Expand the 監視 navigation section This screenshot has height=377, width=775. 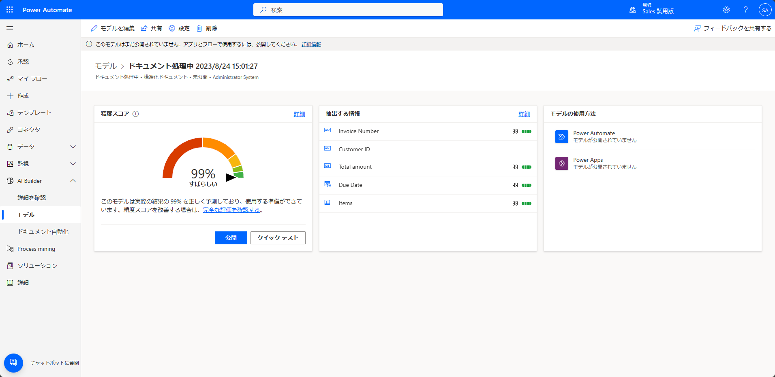(x=73, y=164)
